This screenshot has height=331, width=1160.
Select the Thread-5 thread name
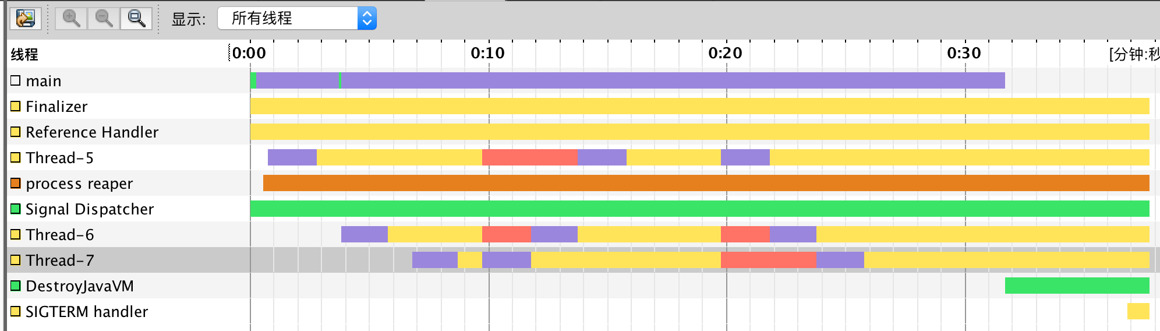coord(59,158)
